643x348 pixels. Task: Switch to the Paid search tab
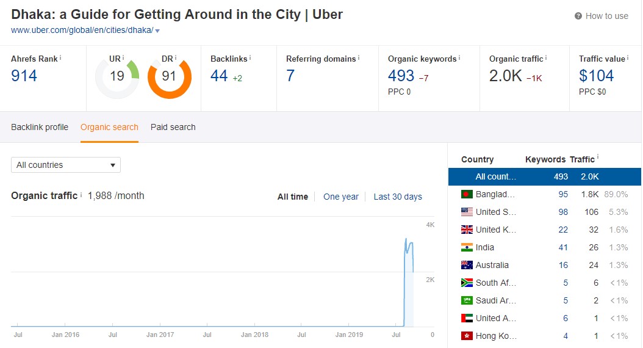(173, 127)
